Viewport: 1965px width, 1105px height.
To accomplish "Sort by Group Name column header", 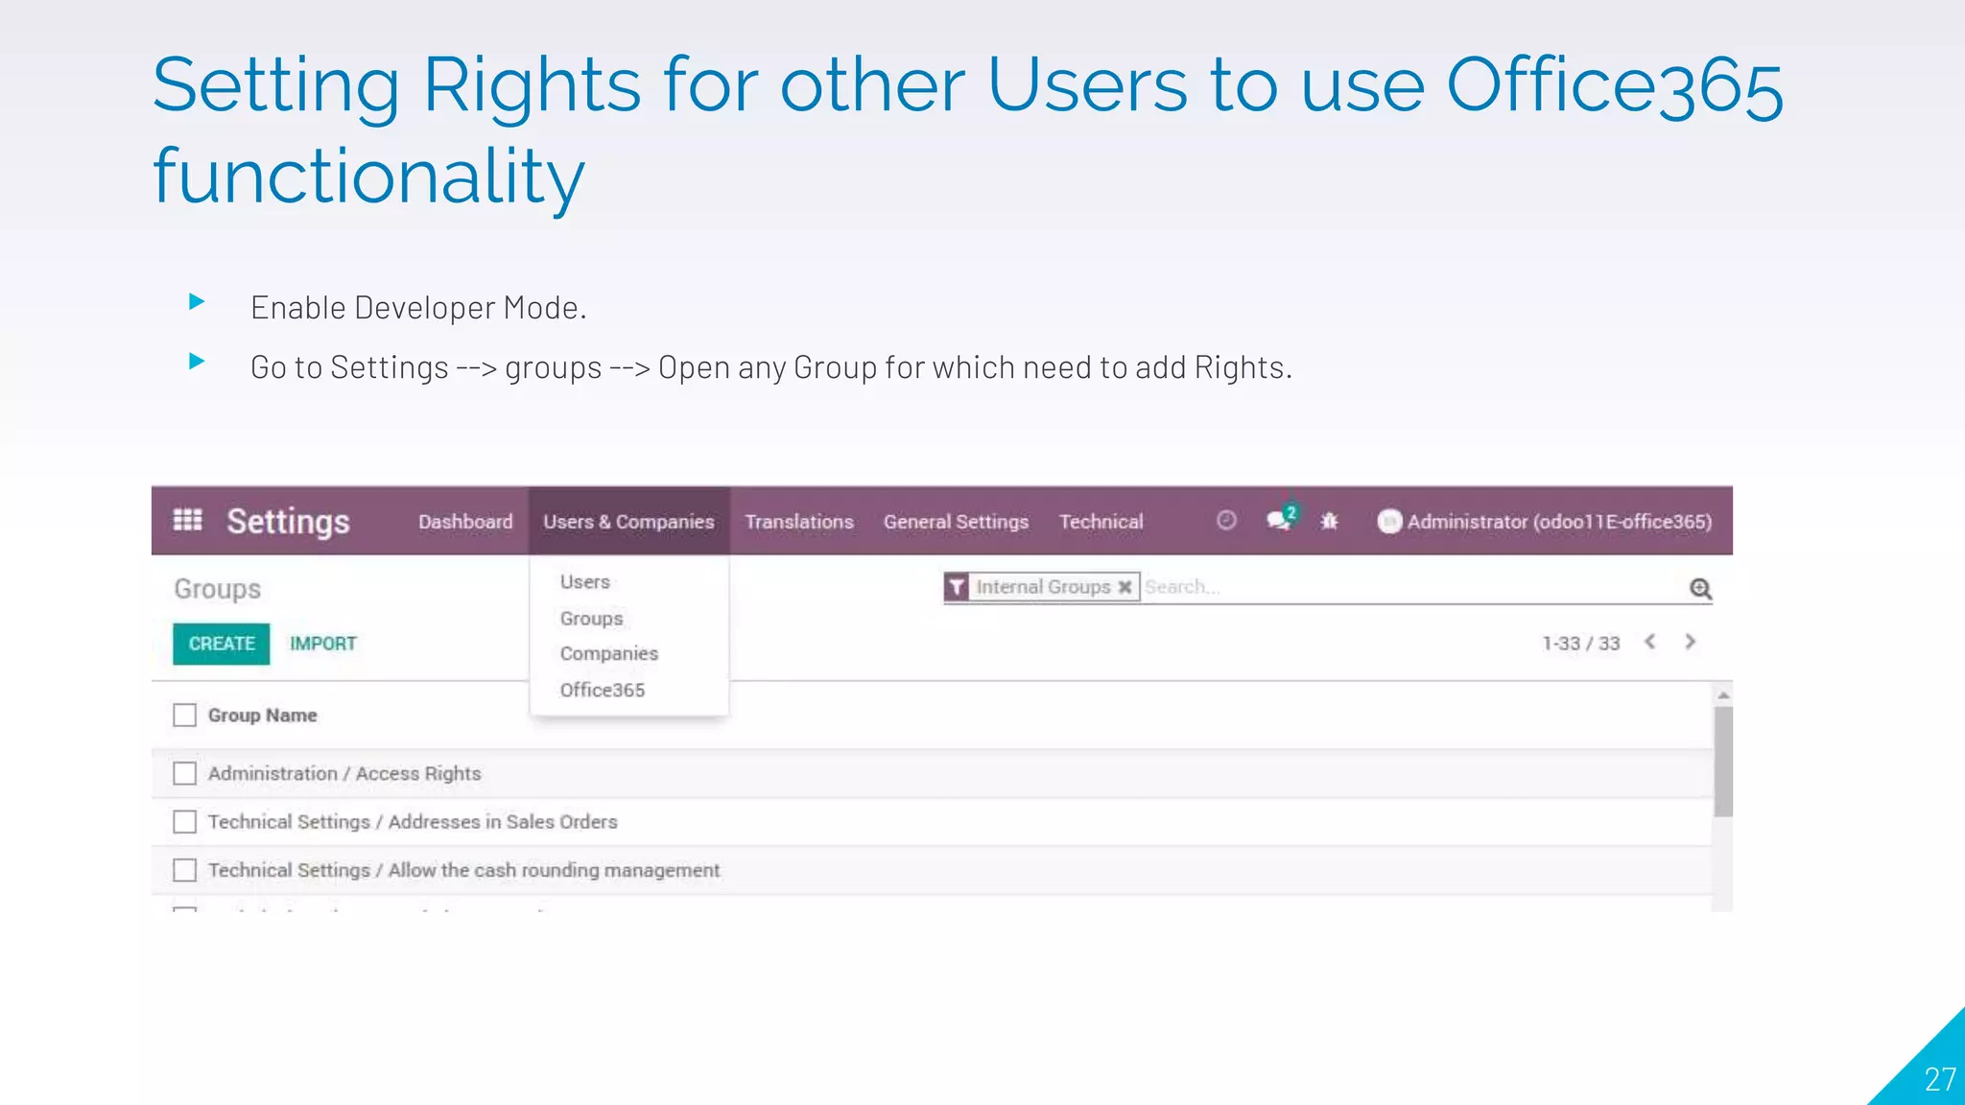I will [x=263, y=716].
